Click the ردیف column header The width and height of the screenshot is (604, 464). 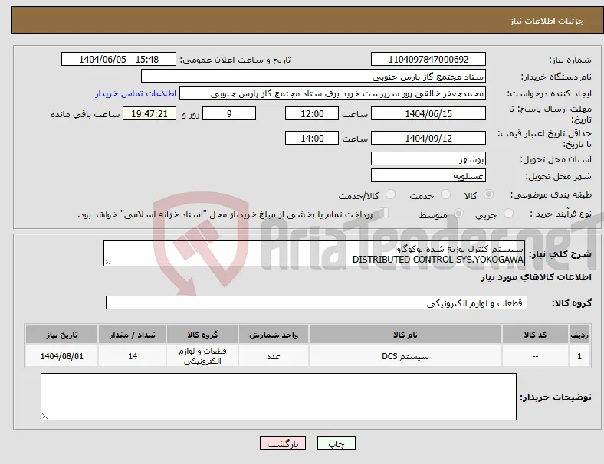click(579, 335)
